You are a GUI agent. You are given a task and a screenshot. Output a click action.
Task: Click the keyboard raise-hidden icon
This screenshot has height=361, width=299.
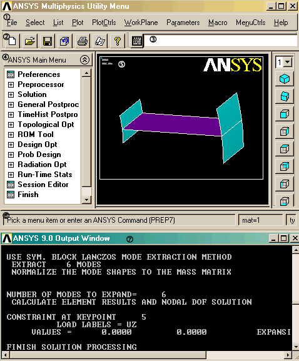(x=137, y=41)
